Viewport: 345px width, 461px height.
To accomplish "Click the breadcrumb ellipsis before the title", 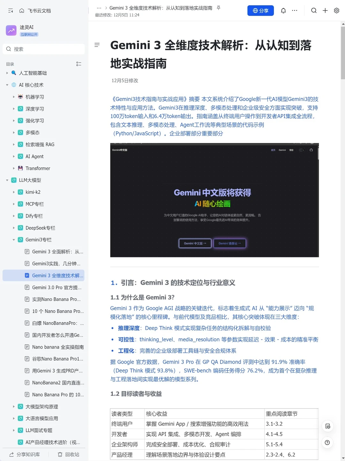I will tap(99, 8).
